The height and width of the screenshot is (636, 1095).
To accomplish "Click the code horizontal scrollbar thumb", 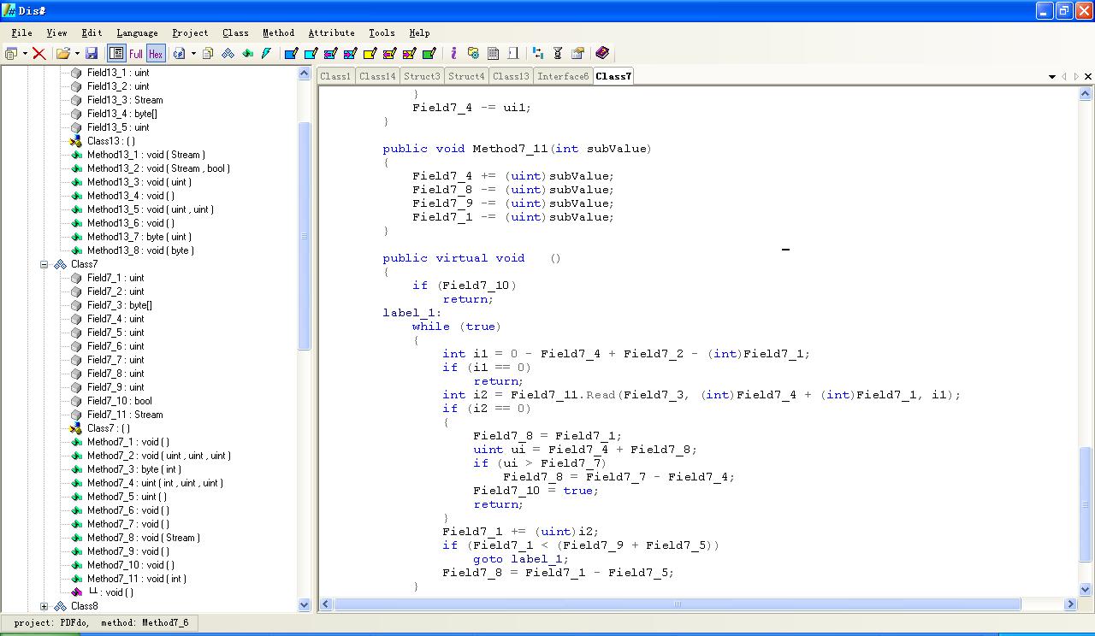I will [678, 604].
